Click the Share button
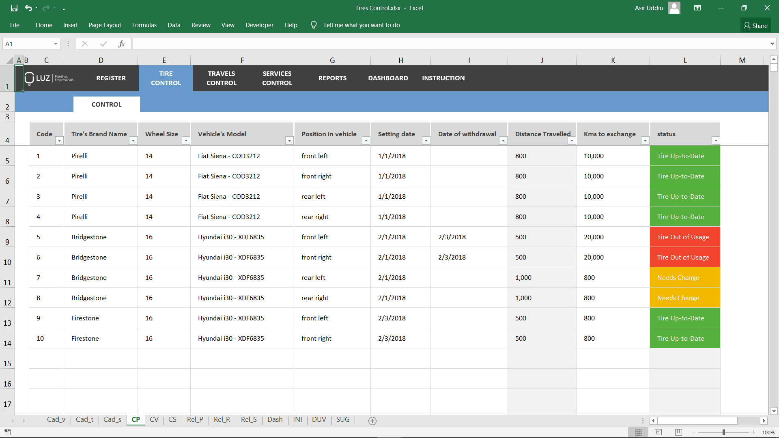Image resolution: width=779 pixels, height=438 pixels. [x=755, y=25]
